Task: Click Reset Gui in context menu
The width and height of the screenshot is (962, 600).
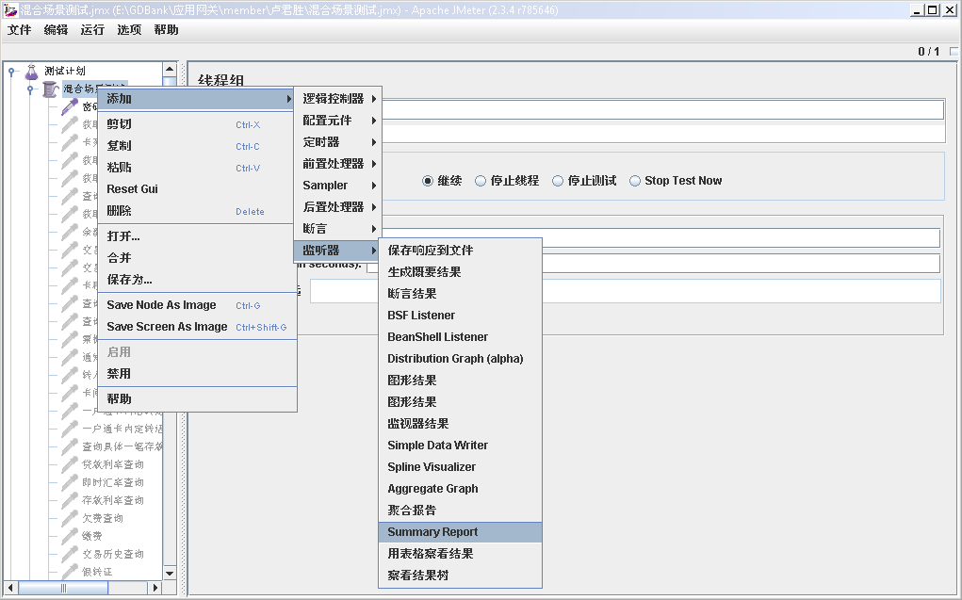Action: [132, 189]
